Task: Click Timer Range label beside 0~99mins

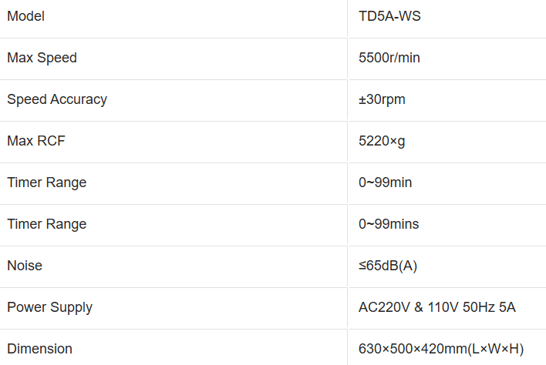Action: pos(46,224)
